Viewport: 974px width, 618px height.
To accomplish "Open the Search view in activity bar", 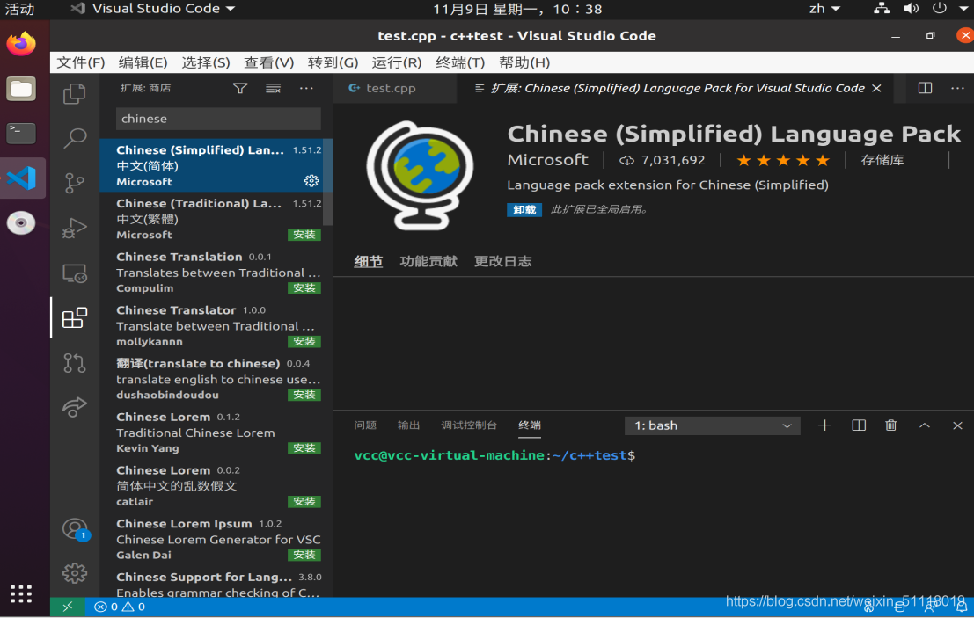I will pyautogui.click(x=75, y=138).
